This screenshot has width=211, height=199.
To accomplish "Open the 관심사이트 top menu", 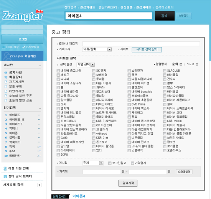I will (143, 7).
